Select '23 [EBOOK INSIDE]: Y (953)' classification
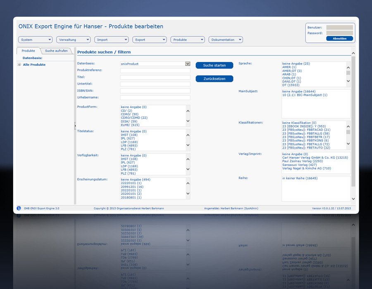The height and width of the screenshot is (289, 372). click(x=304, y=126)
